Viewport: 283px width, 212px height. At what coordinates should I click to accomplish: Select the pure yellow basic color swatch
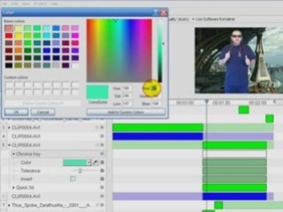(18, 36)
